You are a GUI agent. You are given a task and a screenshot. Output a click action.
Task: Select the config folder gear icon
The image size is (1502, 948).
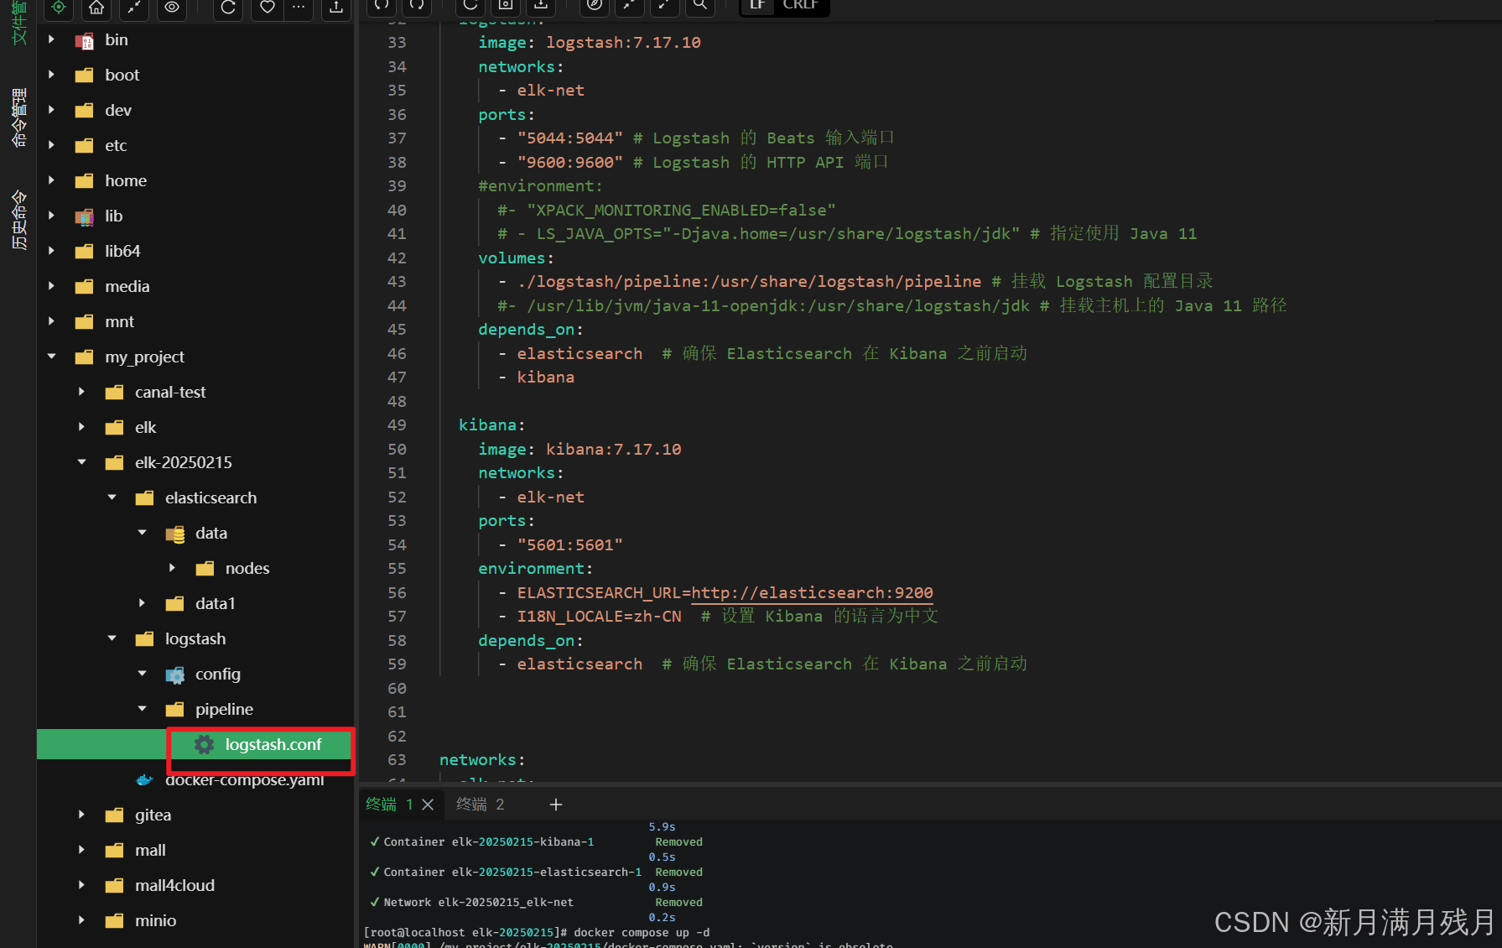(174, 675)
